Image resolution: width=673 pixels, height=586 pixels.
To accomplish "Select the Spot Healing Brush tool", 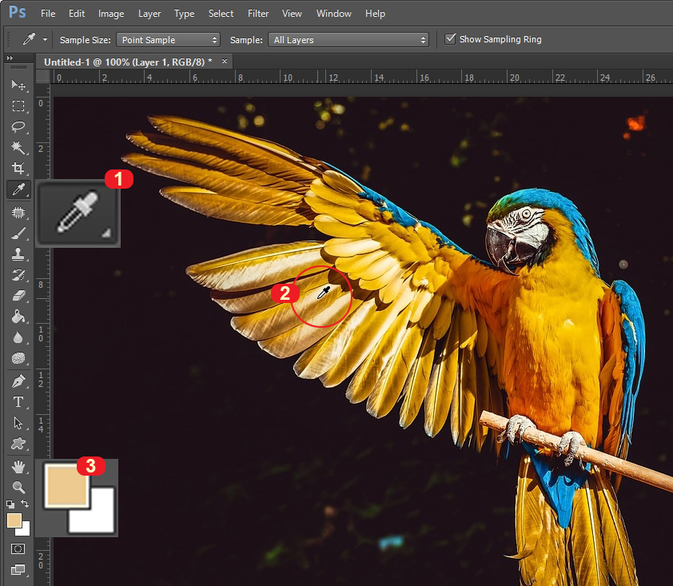I will pos(18,213).
